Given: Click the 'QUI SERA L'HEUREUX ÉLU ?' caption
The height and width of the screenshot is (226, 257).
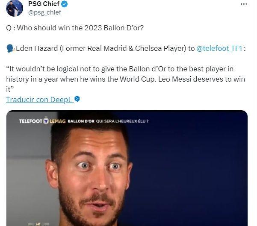Looking at the screenshot, I should tap(122, 121).
